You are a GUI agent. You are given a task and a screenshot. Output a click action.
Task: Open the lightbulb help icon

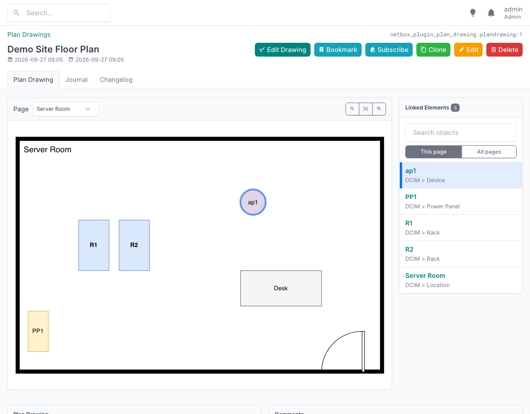pyautogui.click(x=473, y=13)
